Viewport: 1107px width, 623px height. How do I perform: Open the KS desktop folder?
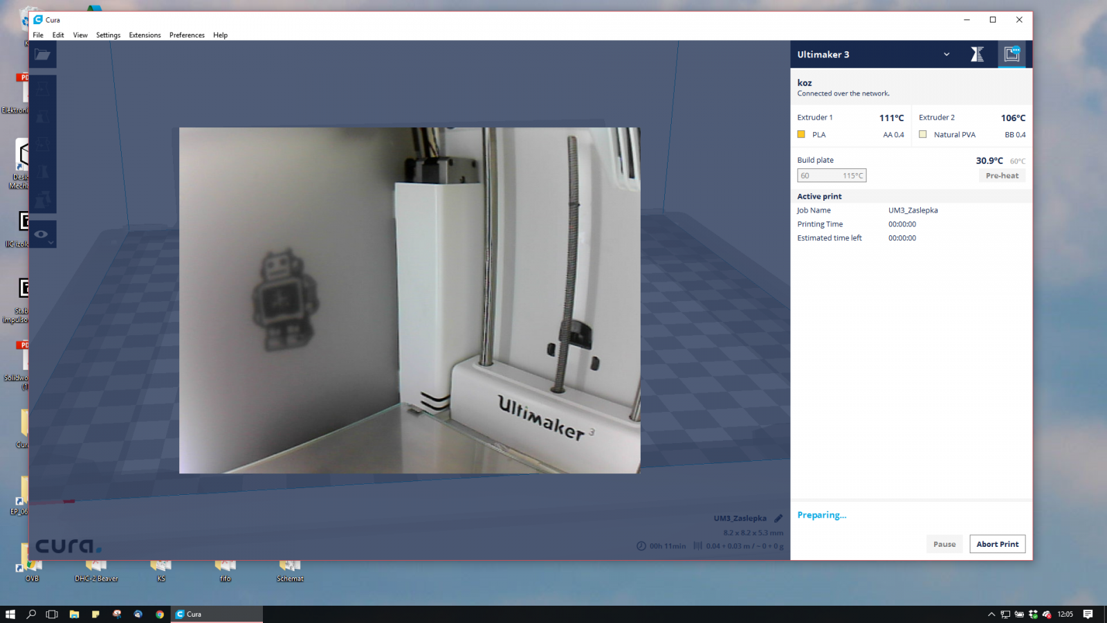[161, 571]
